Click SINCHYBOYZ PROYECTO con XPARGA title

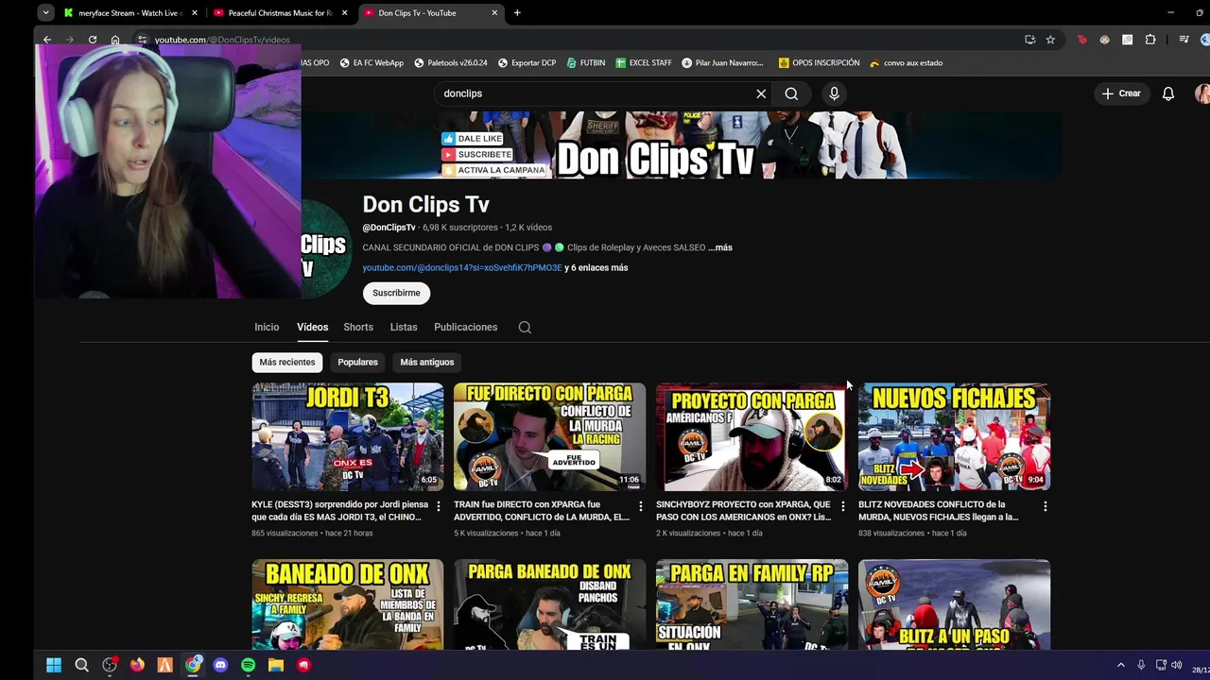tap(744, 511)
